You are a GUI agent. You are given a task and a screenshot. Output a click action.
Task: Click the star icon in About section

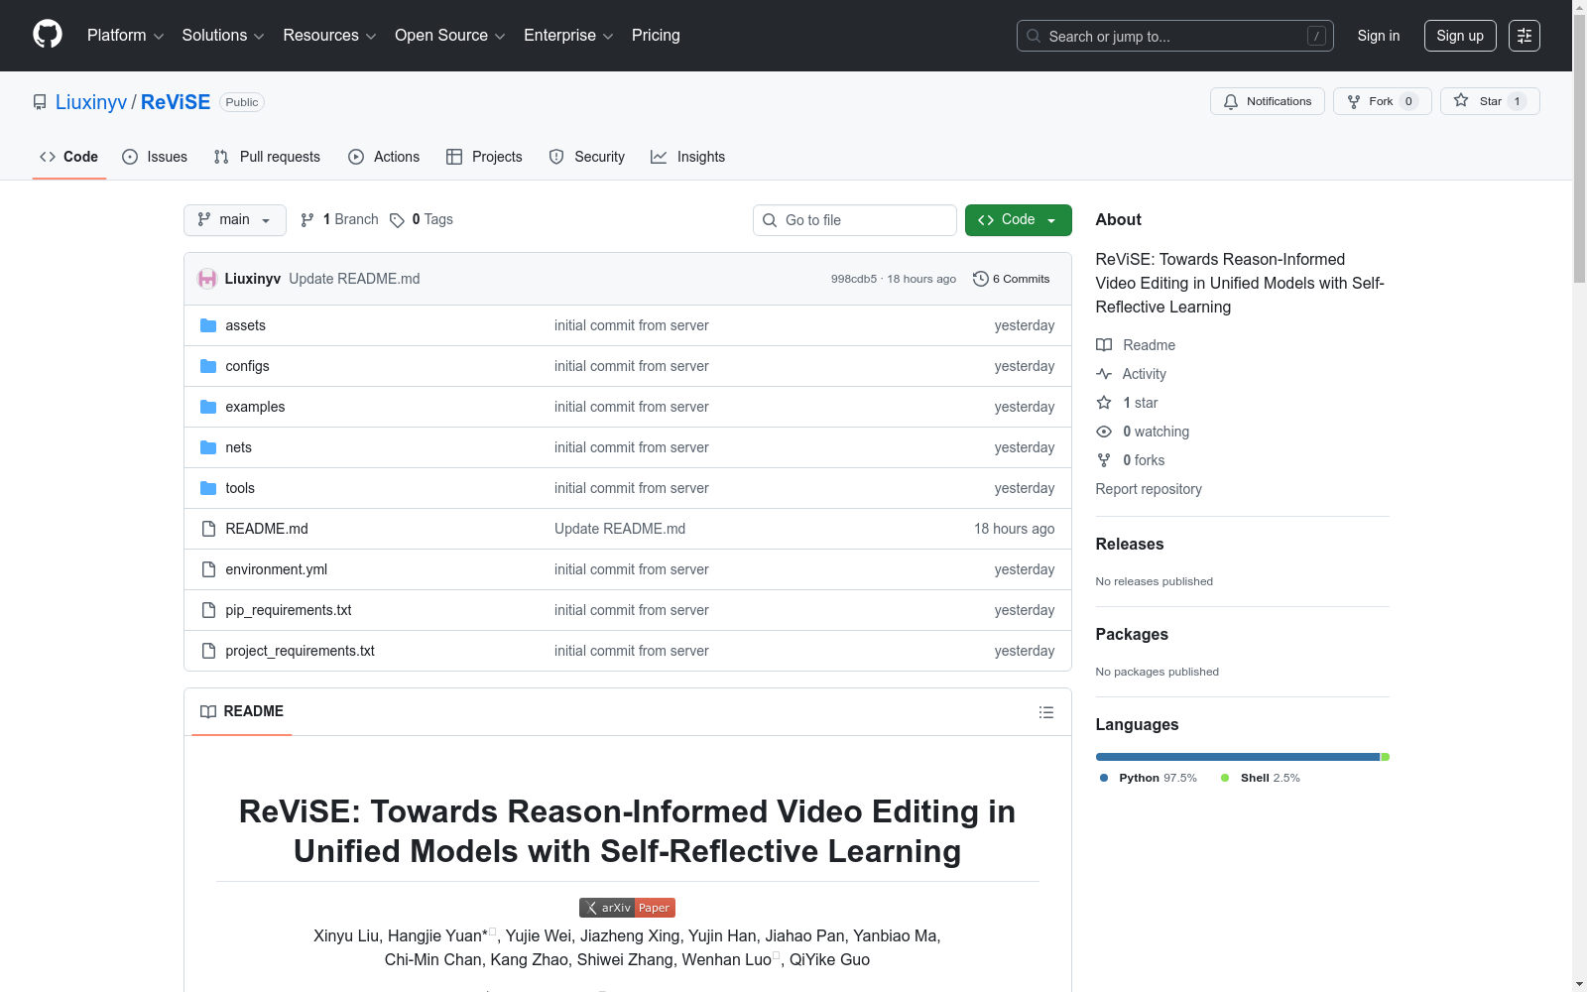[1104, 403]
